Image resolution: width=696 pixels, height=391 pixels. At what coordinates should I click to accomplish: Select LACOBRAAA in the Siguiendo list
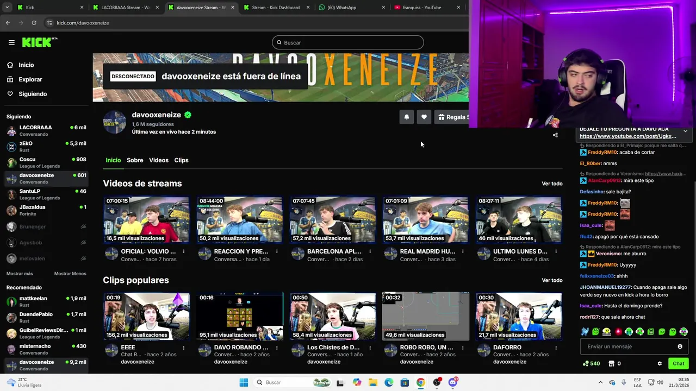tap(46, 130)
